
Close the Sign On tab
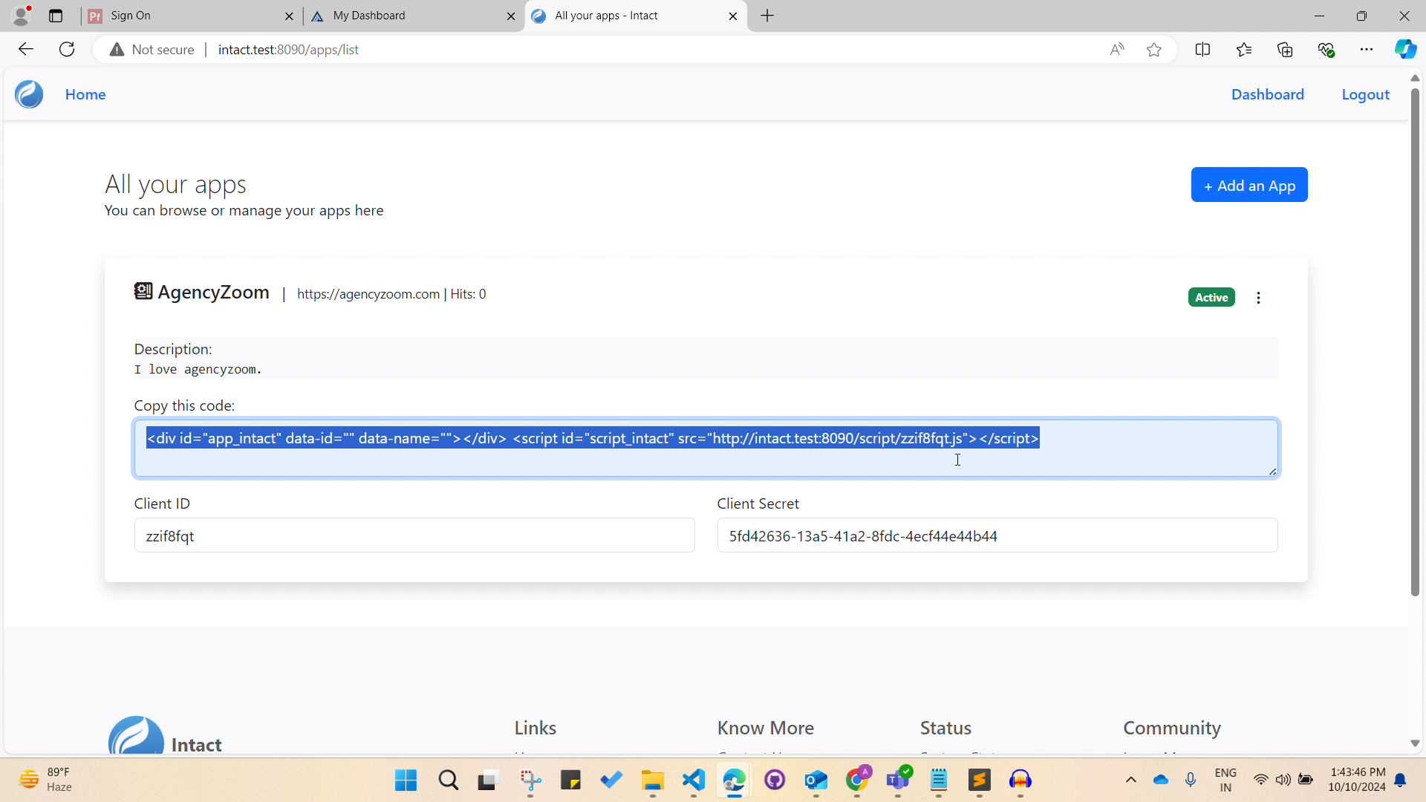click(290, 16)
